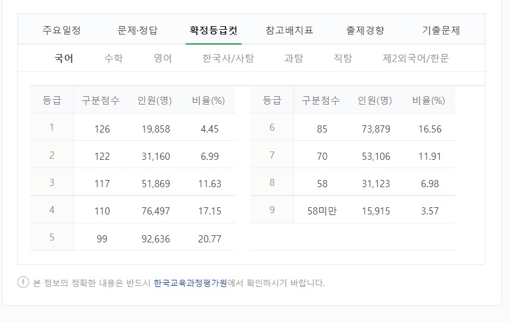Viewport: 510px width, 322px height.
Task: Select the 53,106 headcount cell
Action: pos(376,156)
